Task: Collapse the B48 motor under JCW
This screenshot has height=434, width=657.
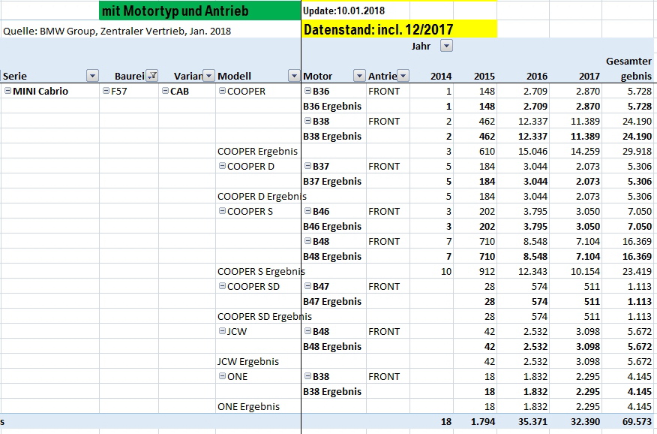Action: pos(308,331)
